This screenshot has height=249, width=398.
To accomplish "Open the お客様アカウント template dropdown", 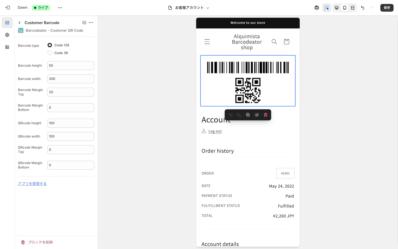I will (x=189, y=8).
